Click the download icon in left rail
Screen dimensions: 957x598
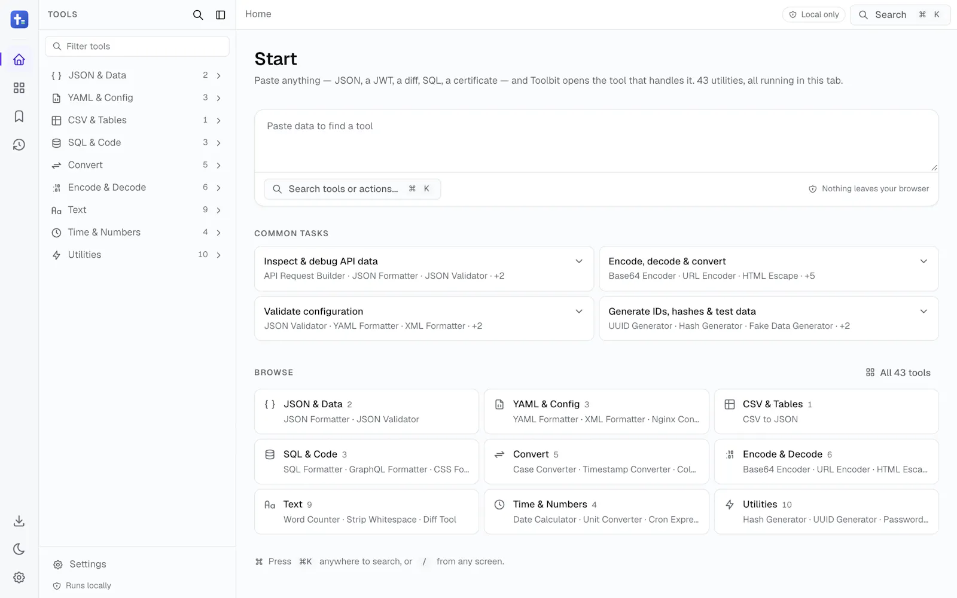pyautogui.click(x=19, y=521)
